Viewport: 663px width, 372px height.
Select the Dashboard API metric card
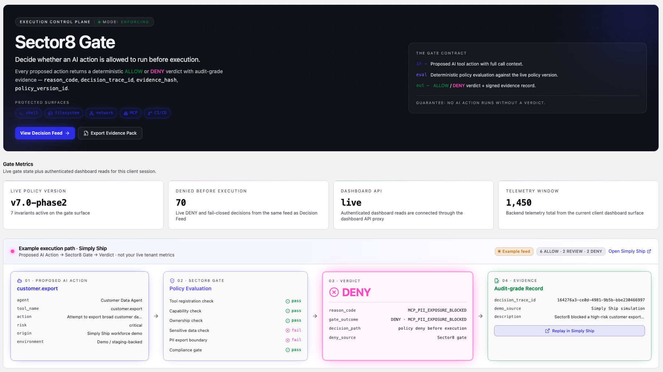click(x=414, y=205)
